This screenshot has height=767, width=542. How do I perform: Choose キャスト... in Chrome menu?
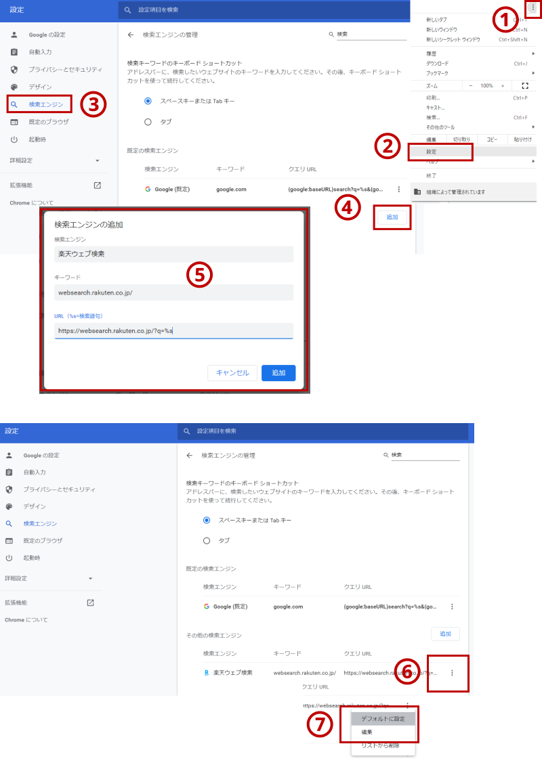[435, 108]
